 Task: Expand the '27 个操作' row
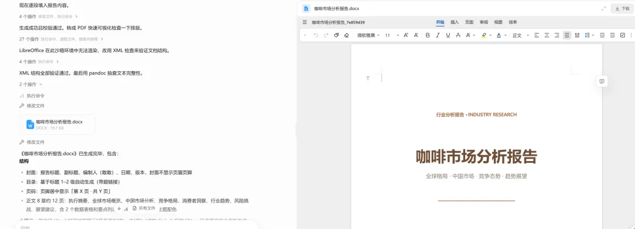tap(61, 39)
